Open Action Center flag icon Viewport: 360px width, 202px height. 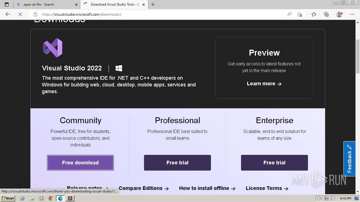pyautogui.click(x=333, y=198)
